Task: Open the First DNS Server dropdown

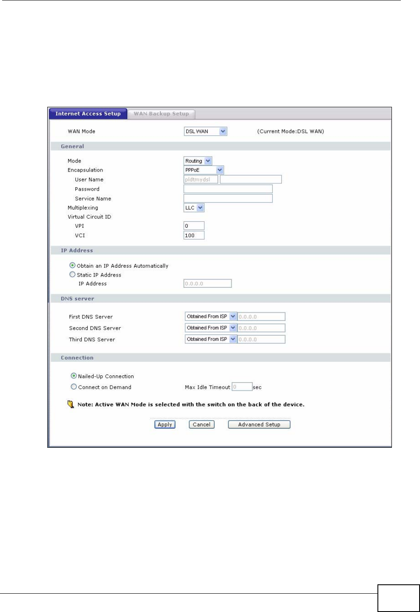Action: click(211, 317)
